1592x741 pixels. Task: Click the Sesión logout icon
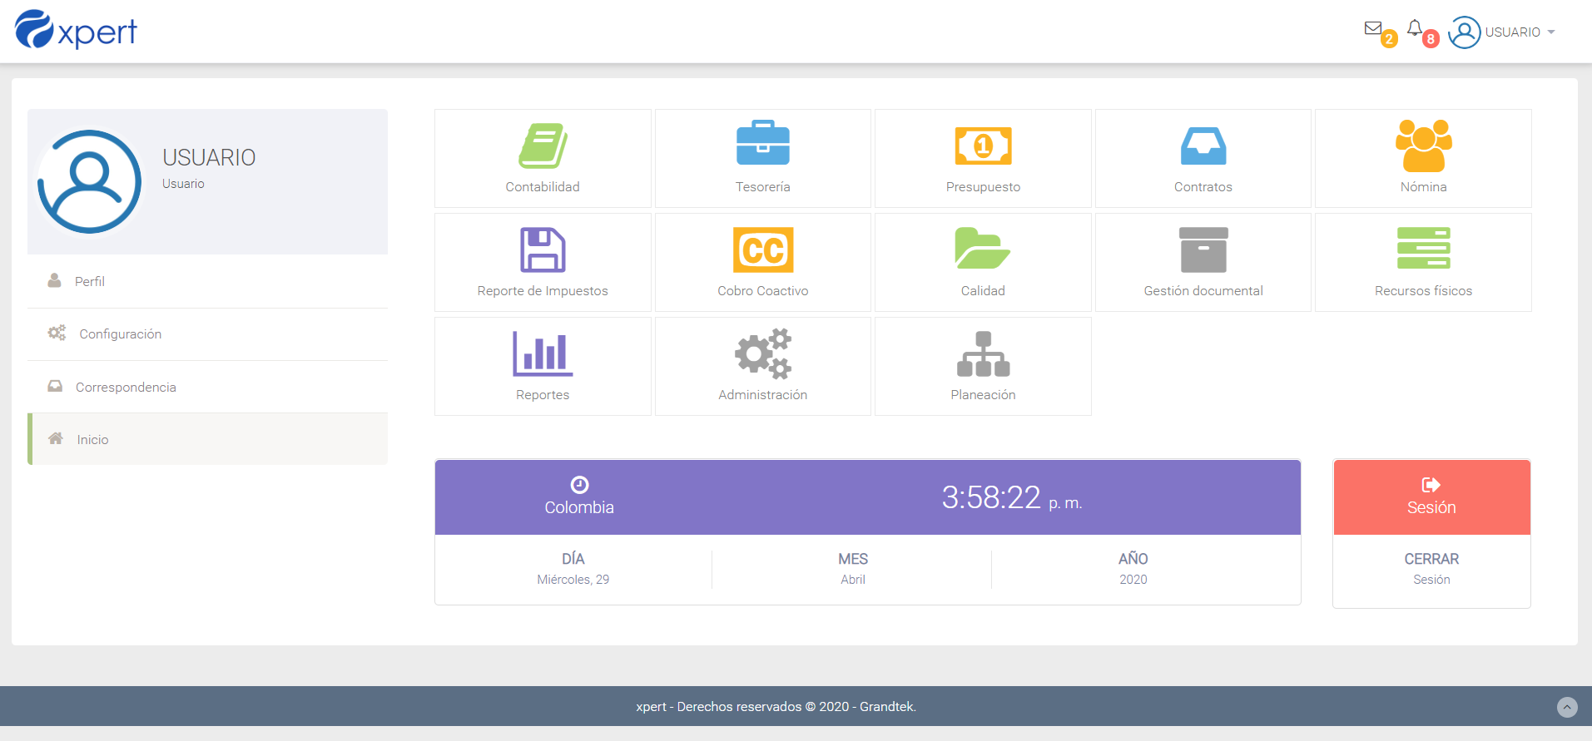pyautogui.click(x=1431, y=485)
